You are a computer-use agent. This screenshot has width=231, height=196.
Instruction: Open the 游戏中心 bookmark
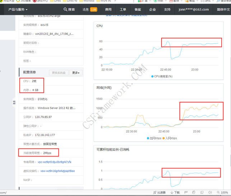pos(40,1)
